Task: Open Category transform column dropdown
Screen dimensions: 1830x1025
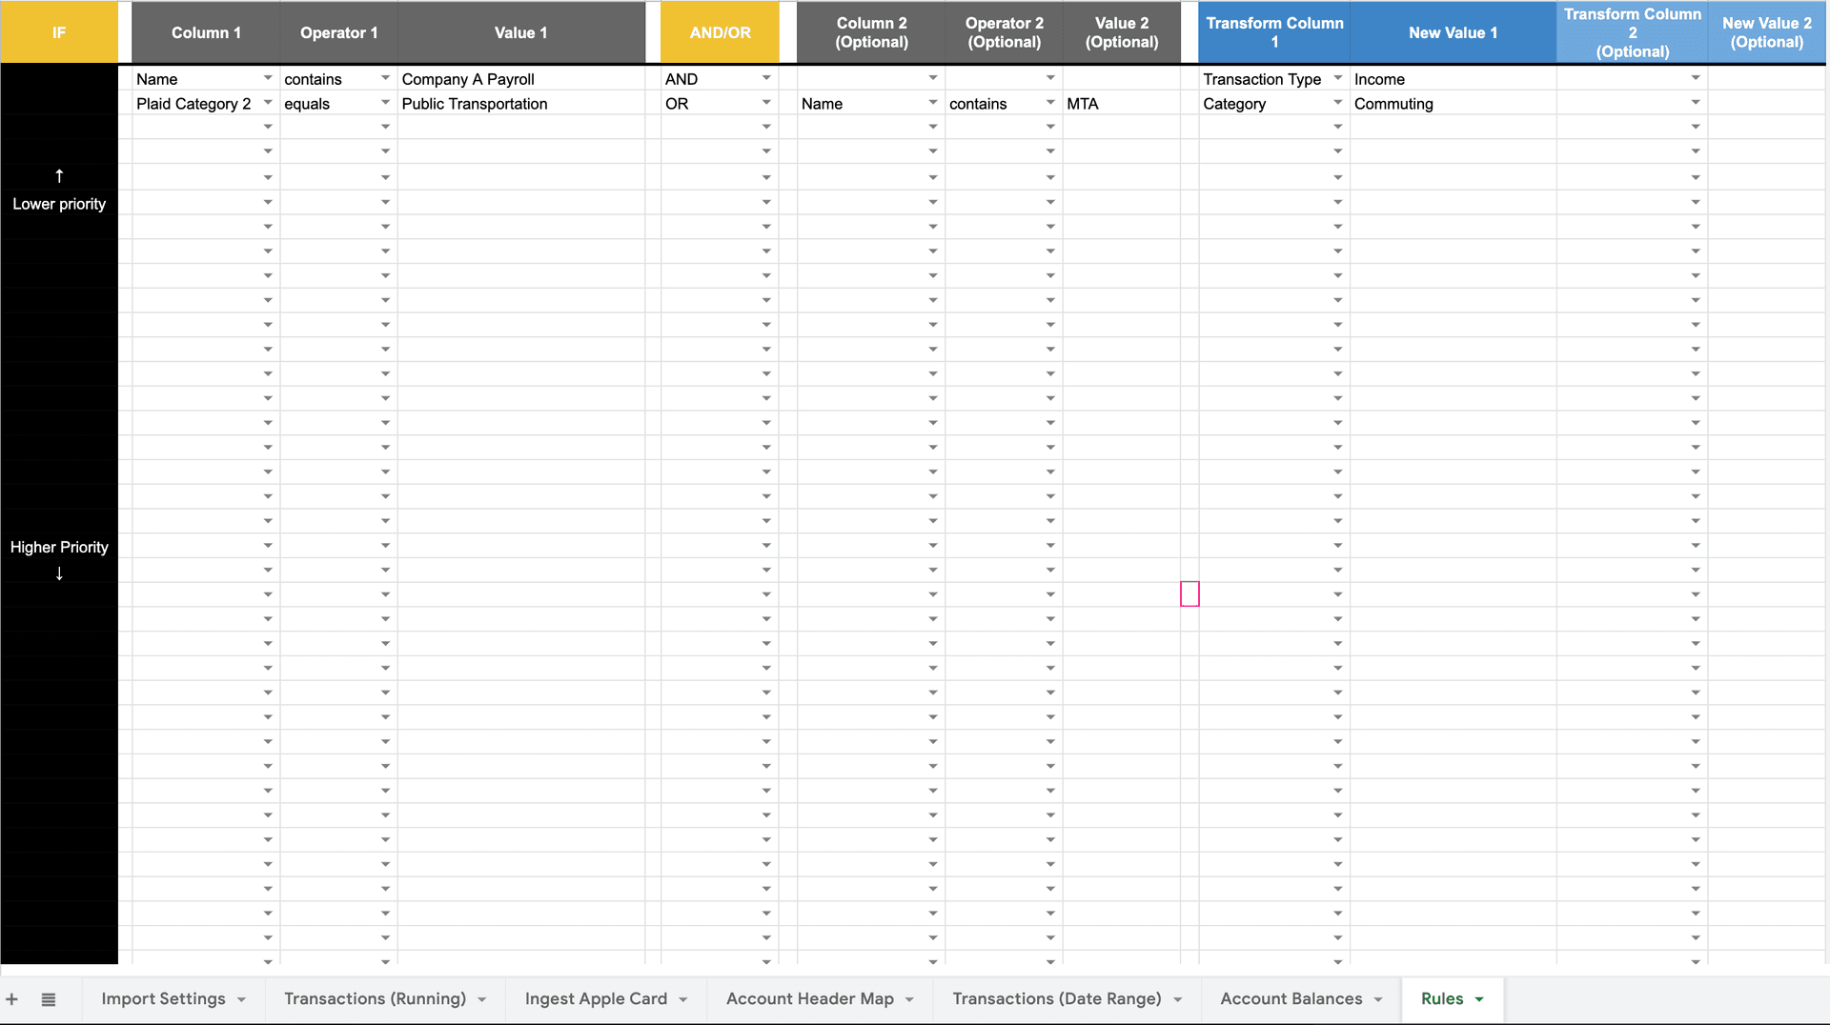Action: (x=1337, y=103)
